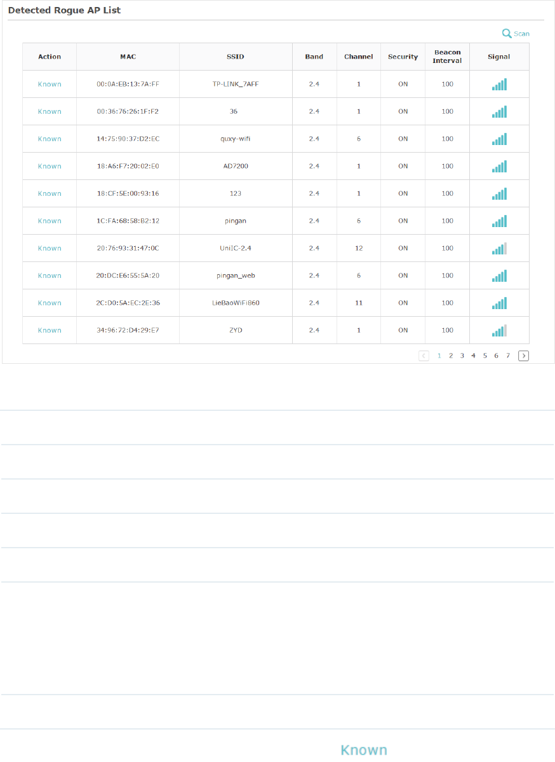Select MAC 20:76:93:31:47:0C cell
The image size is (555, 762).
click(x=128, y=248)
